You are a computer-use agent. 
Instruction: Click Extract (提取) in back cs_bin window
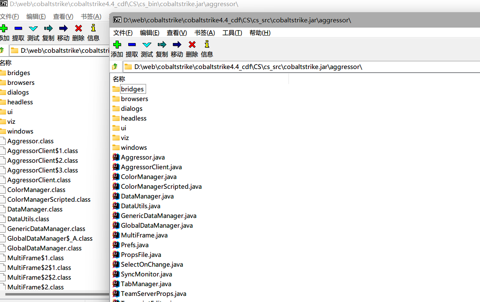coord(18,33)
